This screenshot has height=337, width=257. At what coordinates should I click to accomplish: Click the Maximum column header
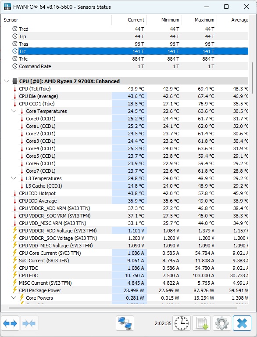click(199, 20)
